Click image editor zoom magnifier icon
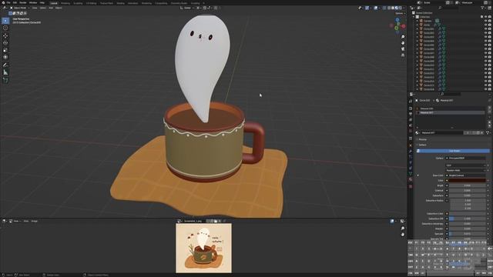This screenshot has width=493, height=277. [403, 229]
